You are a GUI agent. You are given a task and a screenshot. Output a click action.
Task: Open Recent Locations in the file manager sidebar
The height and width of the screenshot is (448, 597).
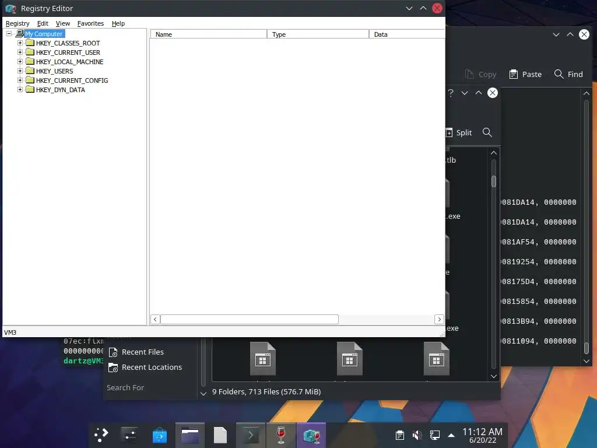point(145,367)
